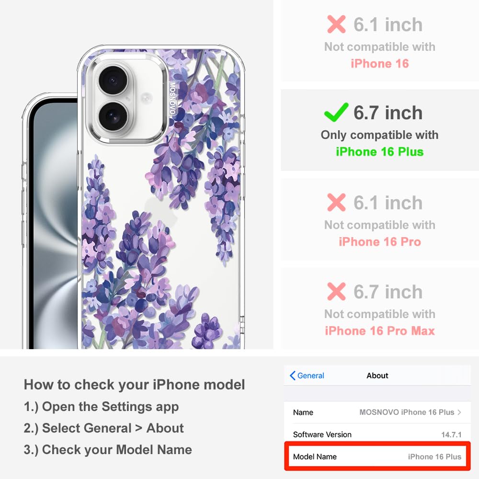
Task: Click the lower camera lens on the case
Action: point(113,117)
